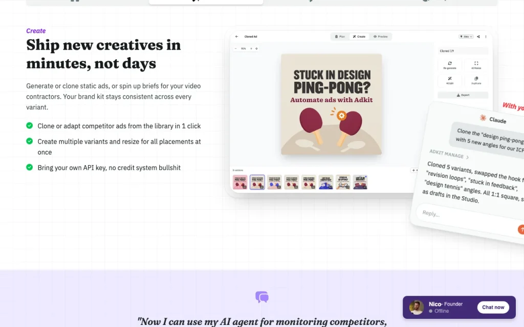Zoom out with the minus icon
The height and width of the screenshot is (327, 524).
(x=235, y=49)
